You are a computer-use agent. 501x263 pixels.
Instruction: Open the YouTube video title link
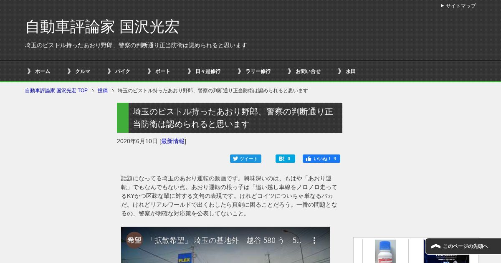225,240
